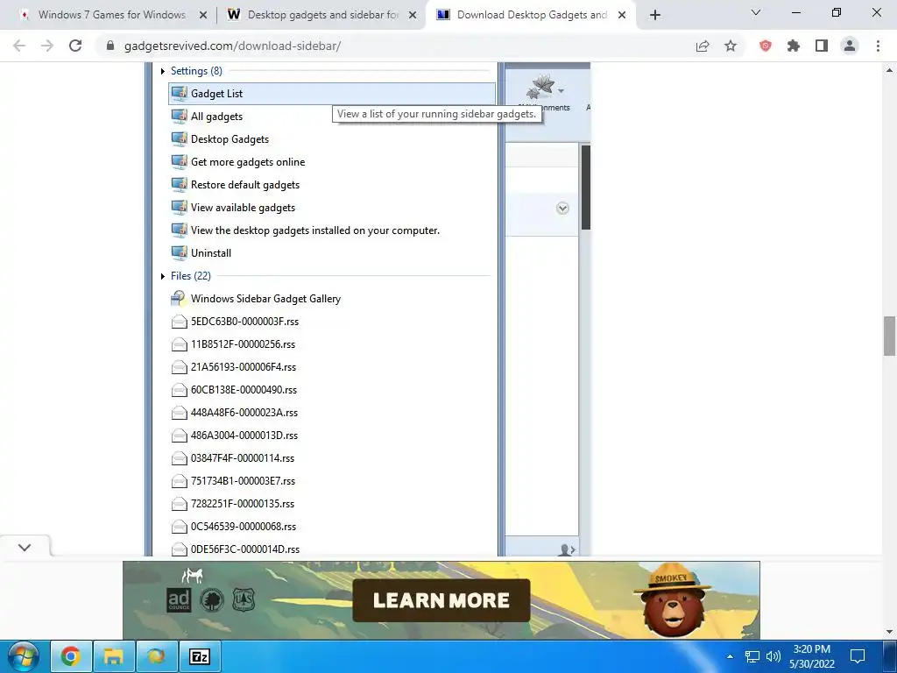Select 03847F4F-00000114.rss file
This screenshot has width=897, height=673.
[243, 458]
